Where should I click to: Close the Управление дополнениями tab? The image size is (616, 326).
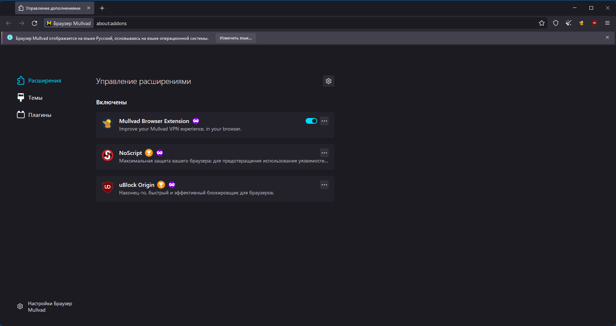89,8
